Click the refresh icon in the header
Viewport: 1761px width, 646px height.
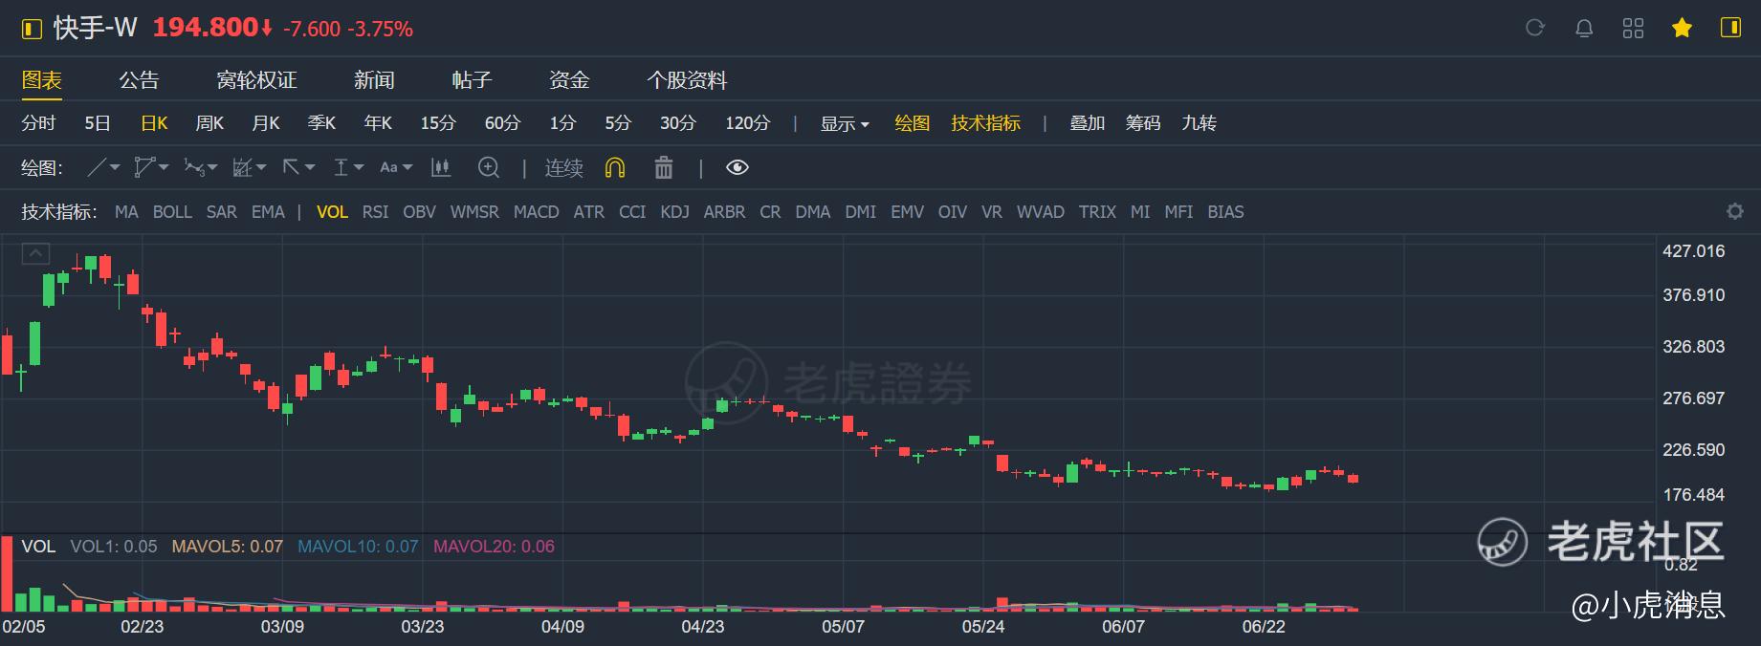1534,28
